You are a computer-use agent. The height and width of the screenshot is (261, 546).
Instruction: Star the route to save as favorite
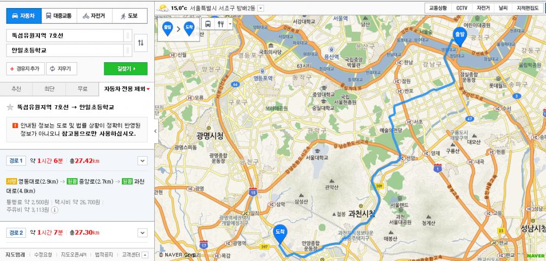[10, 107]
